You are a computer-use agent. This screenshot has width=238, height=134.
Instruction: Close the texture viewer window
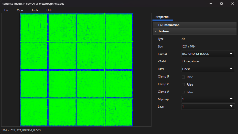point(232,3)
